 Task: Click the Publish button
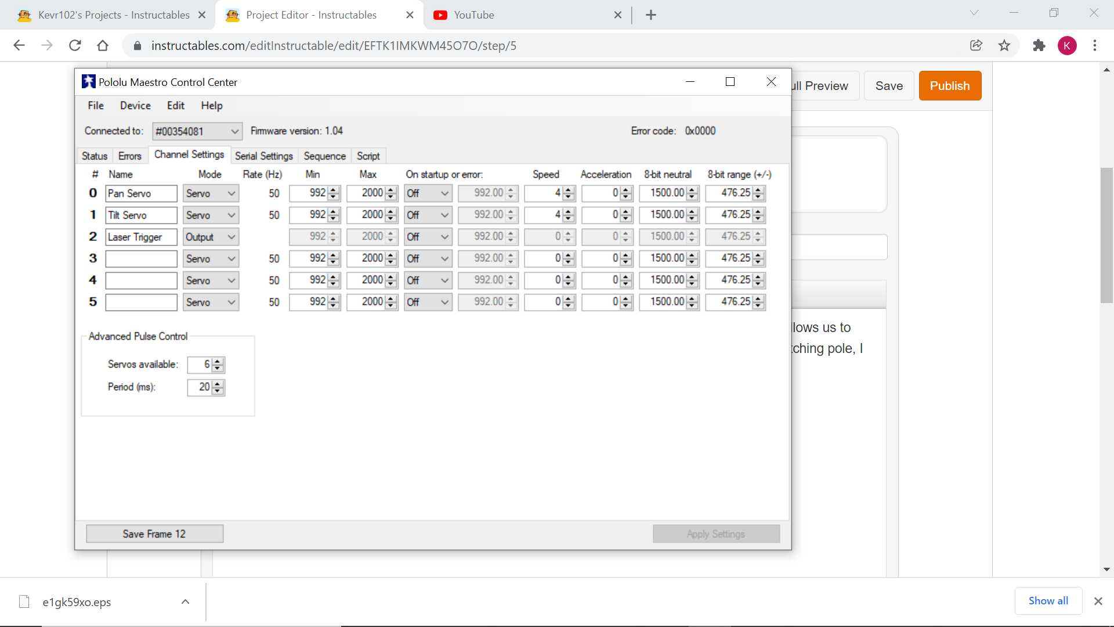950,85
